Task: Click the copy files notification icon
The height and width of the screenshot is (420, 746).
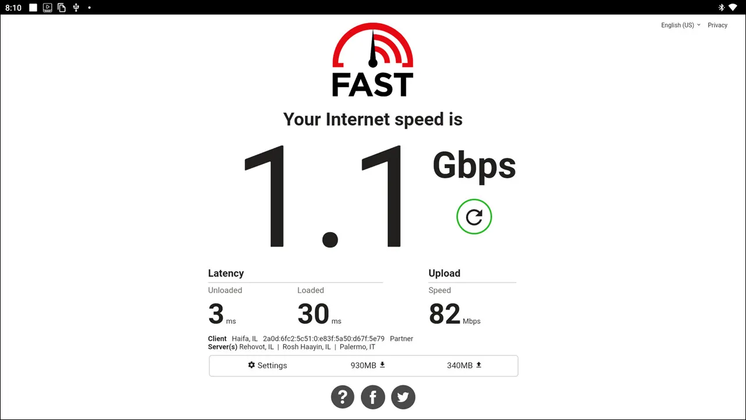Action: (62, 8)
